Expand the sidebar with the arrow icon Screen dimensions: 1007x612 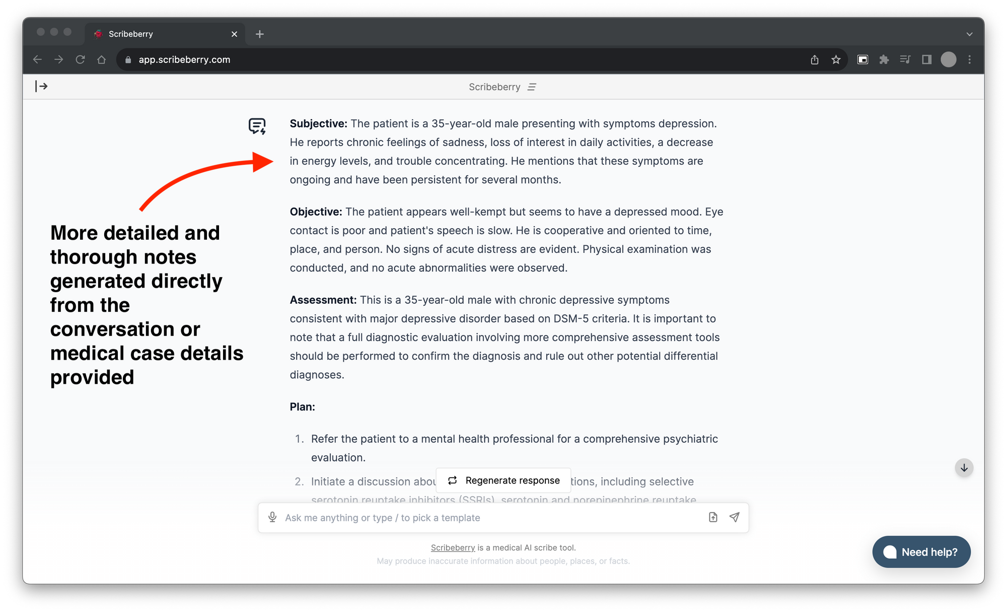(41, 87)
